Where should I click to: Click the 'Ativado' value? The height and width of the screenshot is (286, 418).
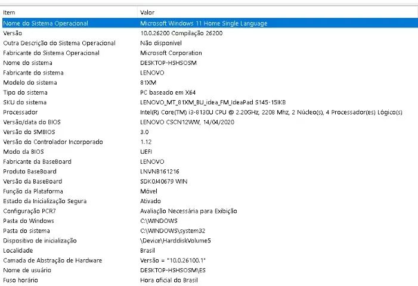(x=150, y=201)
